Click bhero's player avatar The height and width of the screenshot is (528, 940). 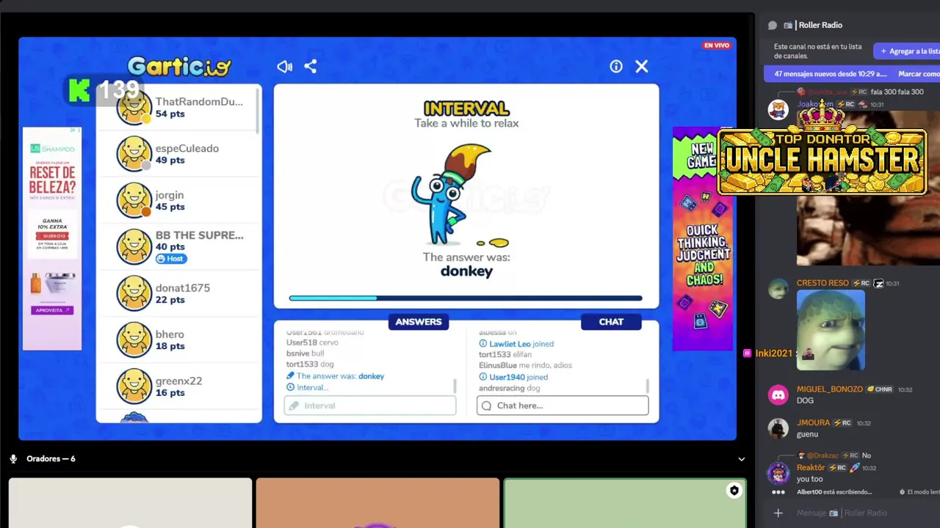click(x=134, y=340)
